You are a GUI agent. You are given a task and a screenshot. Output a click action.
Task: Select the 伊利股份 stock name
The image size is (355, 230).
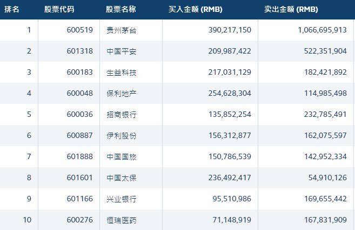pyautogui.click(x=122, y=136)
